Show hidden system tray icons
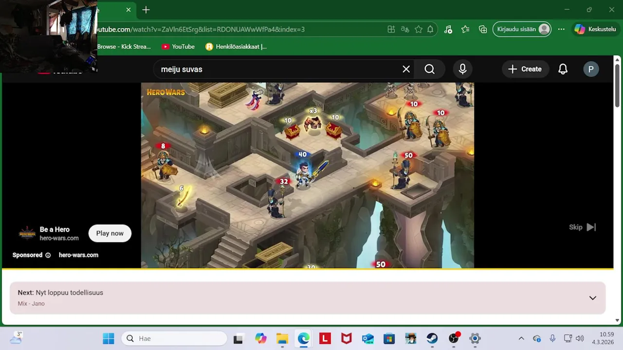The width and height of the screenshot is (623, 350). coord(521,338)
